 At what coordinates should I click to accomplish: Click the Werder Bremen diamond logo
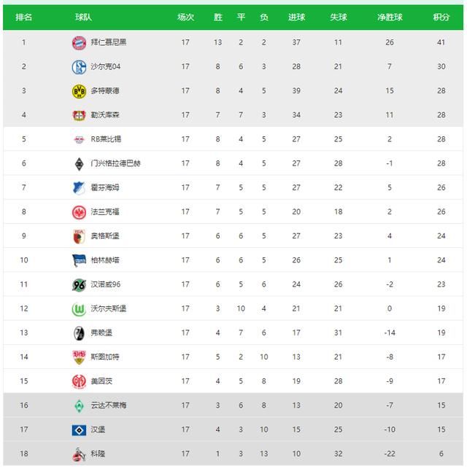(79, 405)
